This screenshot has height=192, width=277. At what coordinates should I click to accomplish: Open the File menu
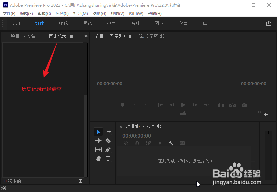click(x=9, y=14)
